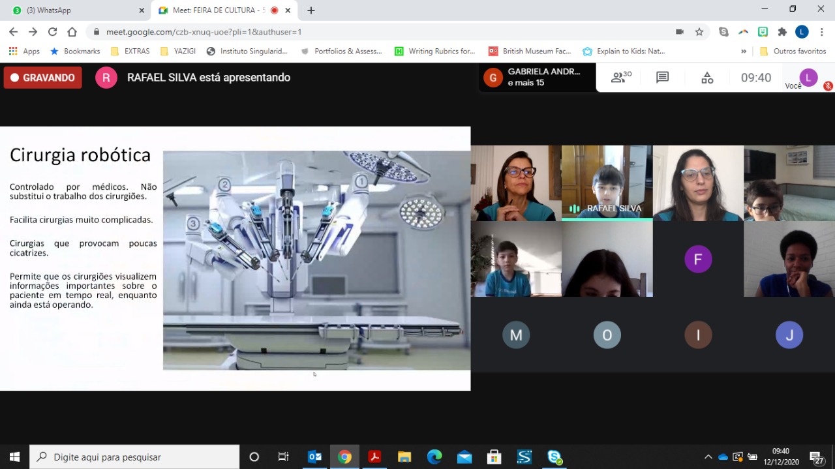The height and width of the screenshot is (469, 835).
Task: Open a new Chrome tab
Action: pyautogui.click(x=311, y=10)
